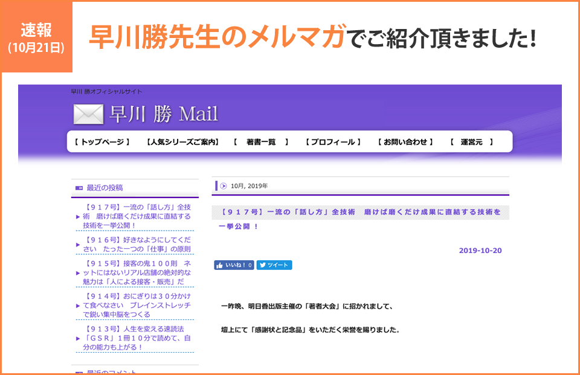Open the トップページ menu item
The height and width of the screenshot is (375, 580).
tap(102, 142)
